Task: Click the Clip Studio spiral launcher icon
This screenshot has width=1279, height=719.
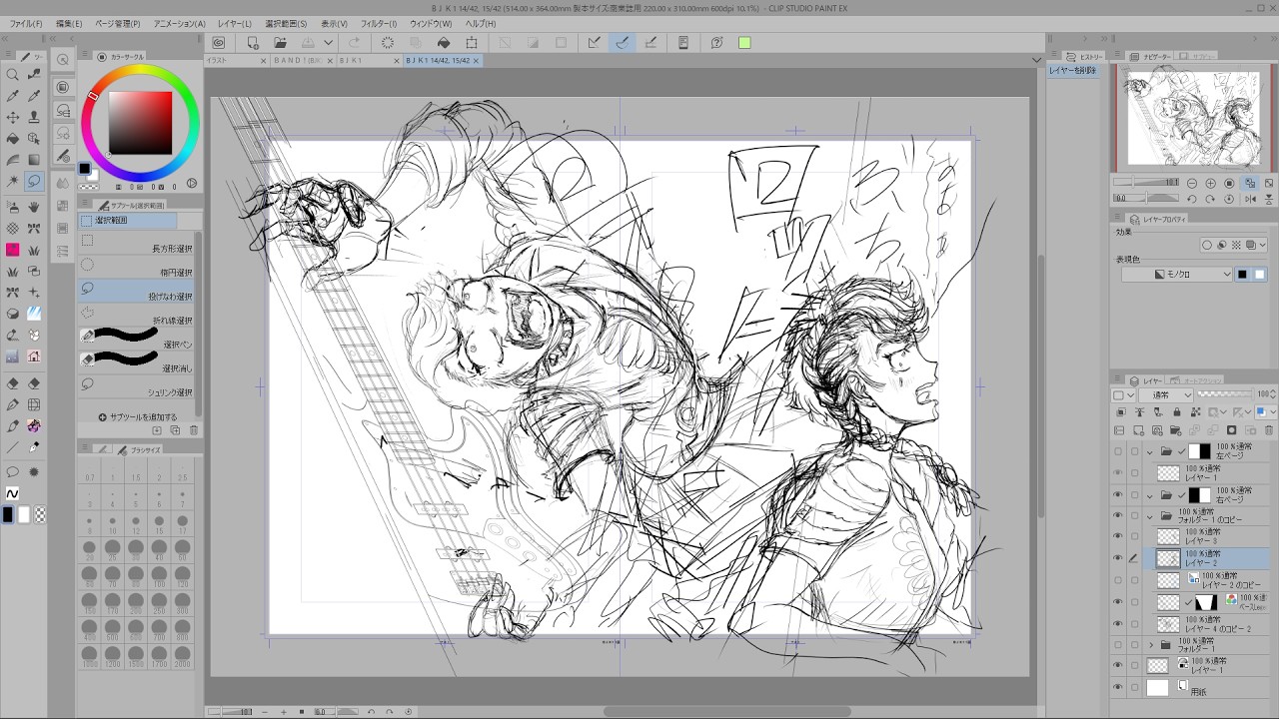Action: (x=218, y=43)
